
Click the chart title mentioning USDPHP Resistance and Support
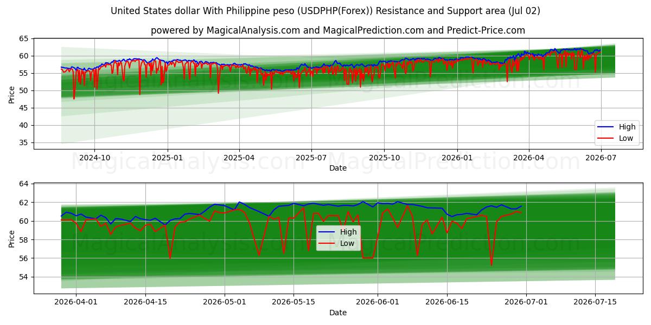point(325,11)
